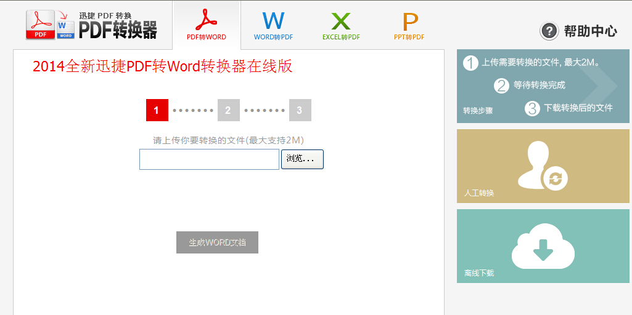Switch to the EXCEL转PDF tab label
632x315 pixels.
(341, 37)
